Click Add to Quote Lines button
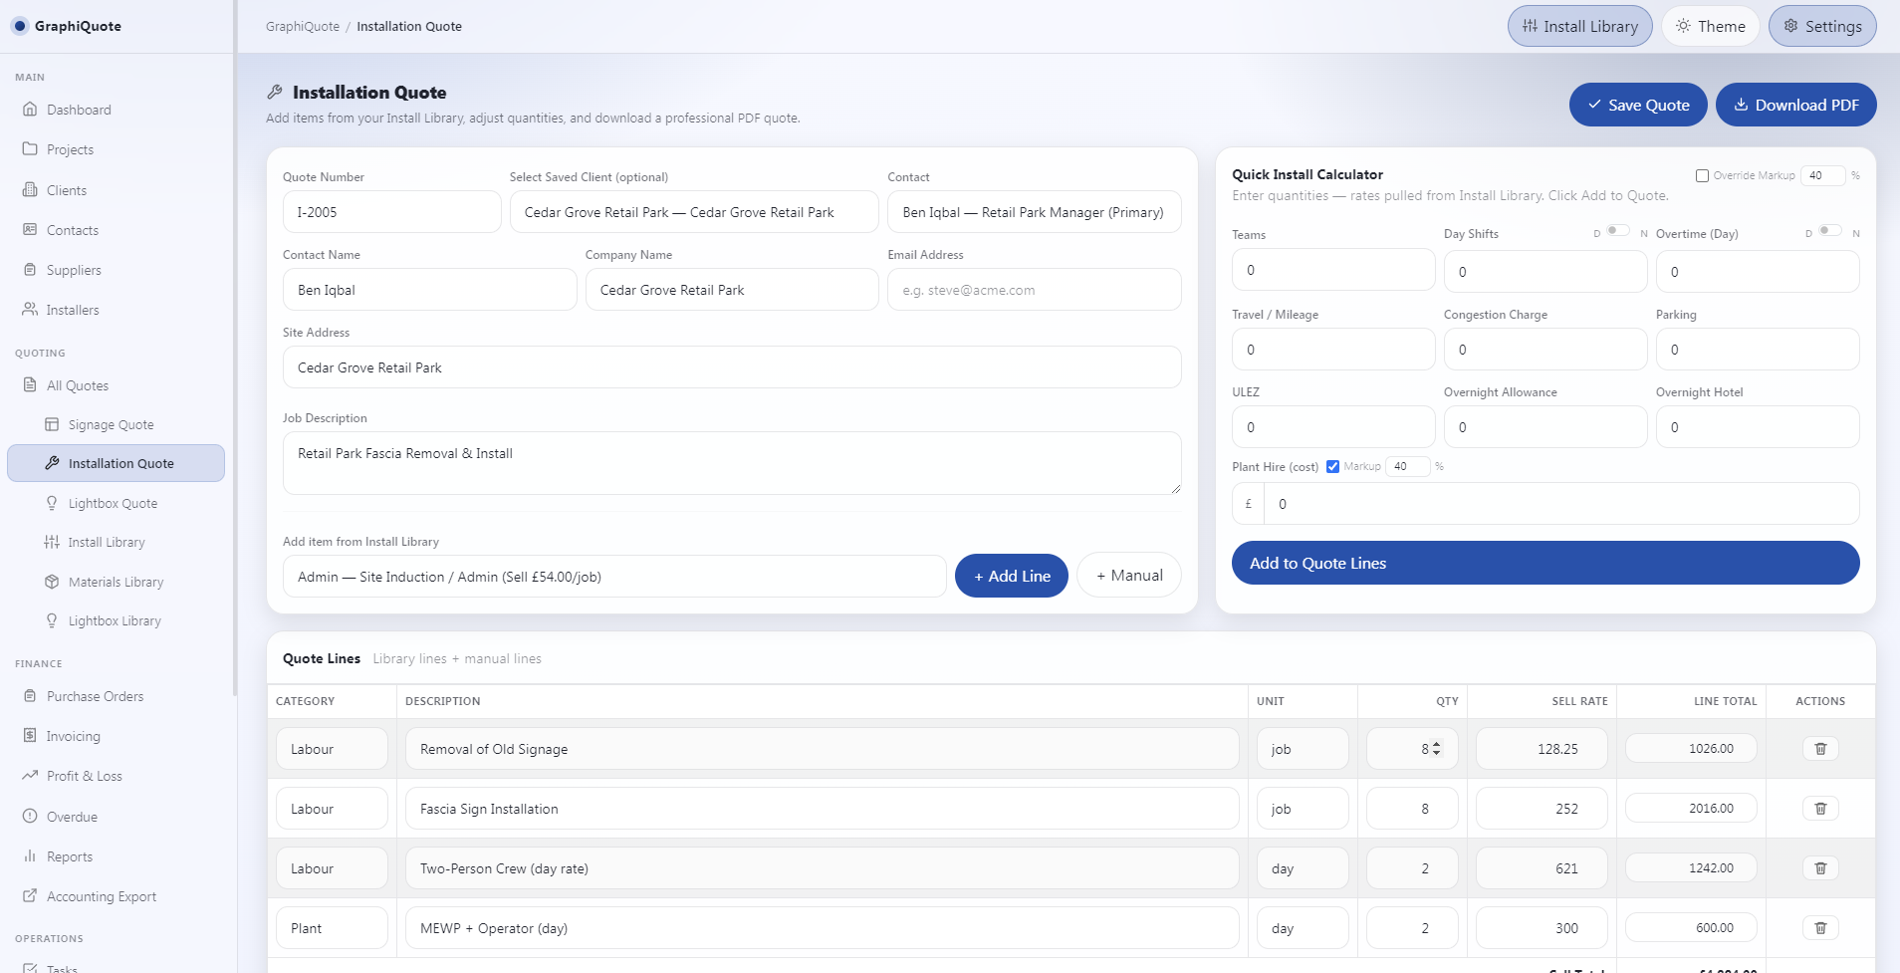The image size is (1900, 973). point(1545,563)
